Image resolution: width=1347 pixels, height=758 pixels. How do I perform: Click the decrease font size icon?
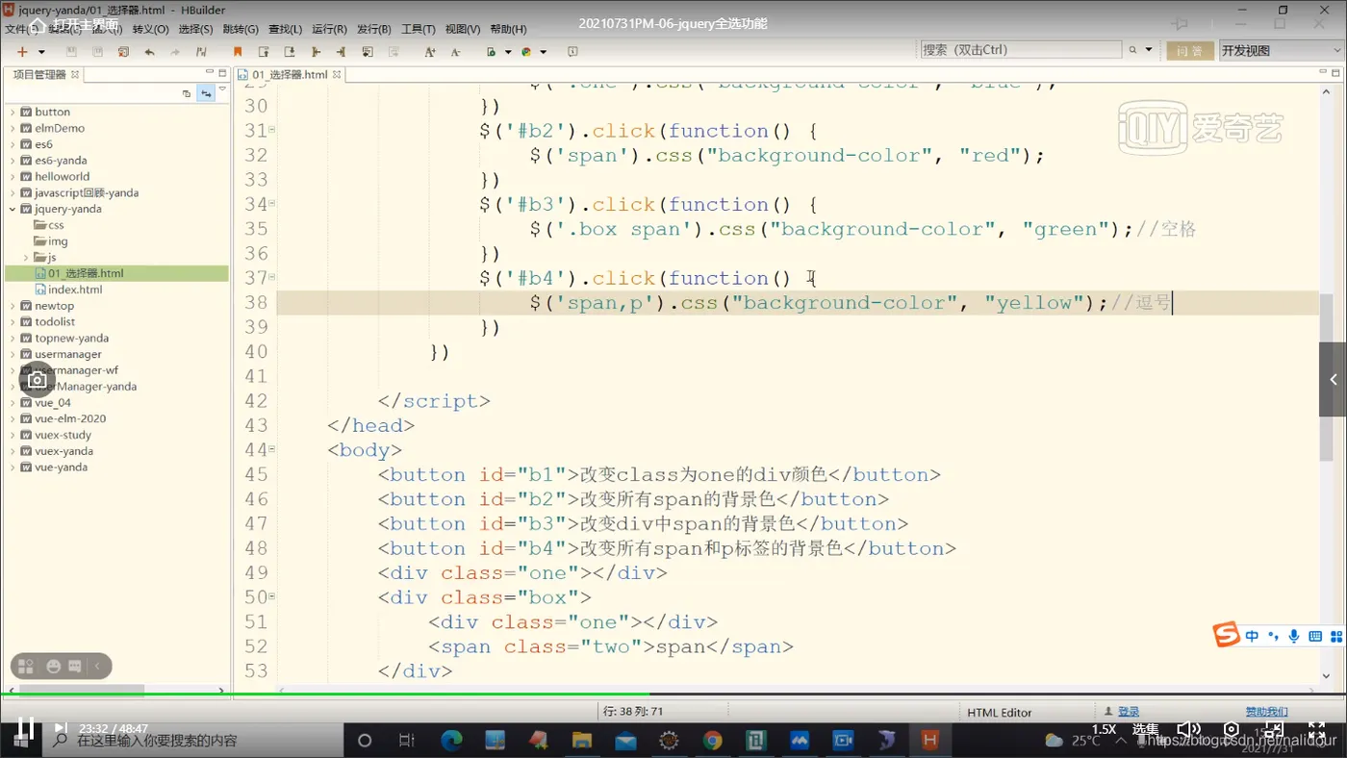455,52
